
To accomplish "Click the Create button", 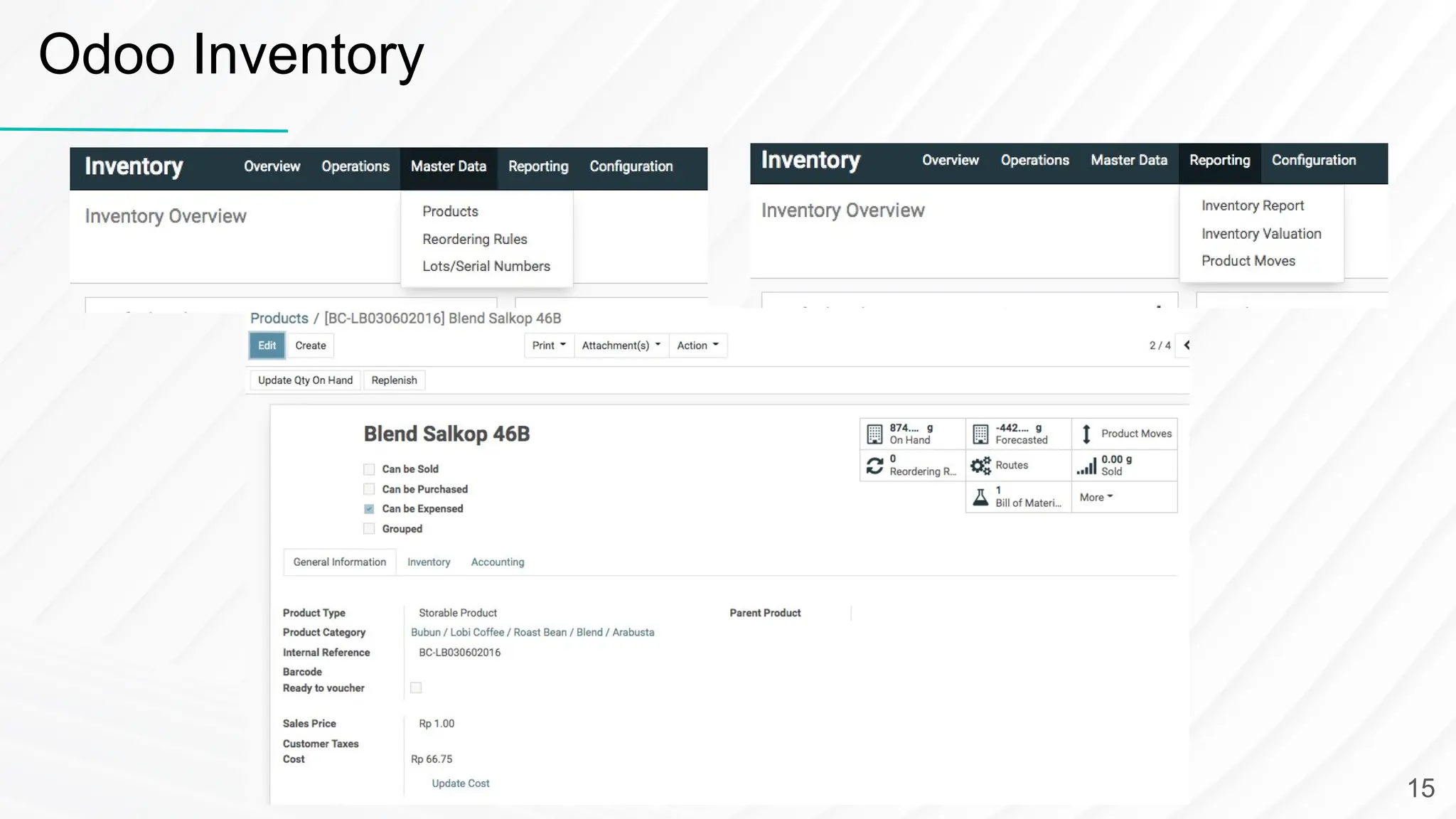I will (x=311, y=346).
